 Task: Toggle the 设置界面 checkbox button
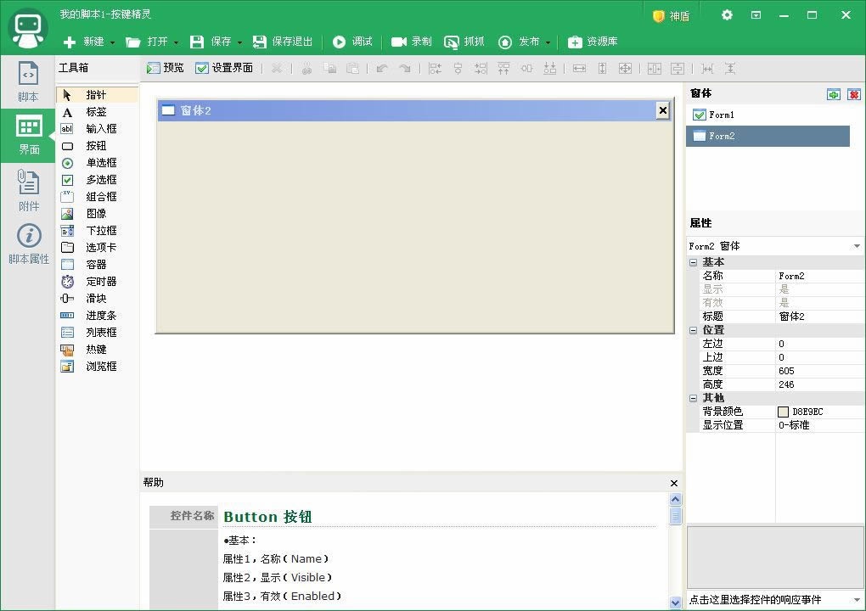[x=224, y=68]
